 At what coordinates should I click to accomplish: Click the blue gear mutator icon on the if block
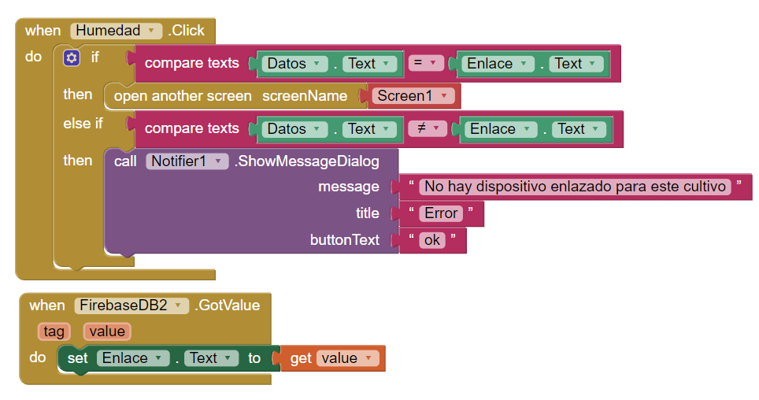coord(72,57)
